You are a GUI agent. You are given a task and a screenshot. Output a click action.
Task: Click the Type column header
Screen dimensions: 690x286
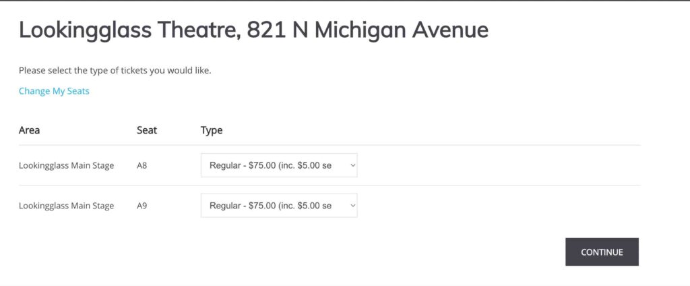coord(211,130)
